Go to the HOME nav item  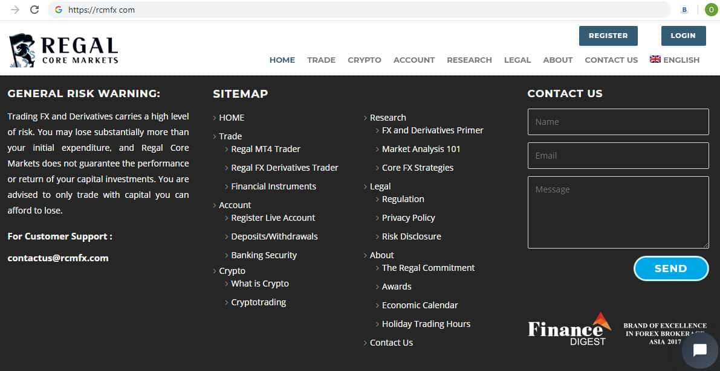[282, 60]
